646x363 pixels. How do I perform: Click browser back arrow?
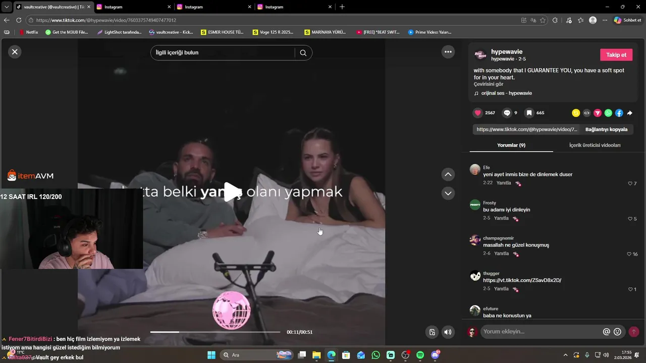7,20
